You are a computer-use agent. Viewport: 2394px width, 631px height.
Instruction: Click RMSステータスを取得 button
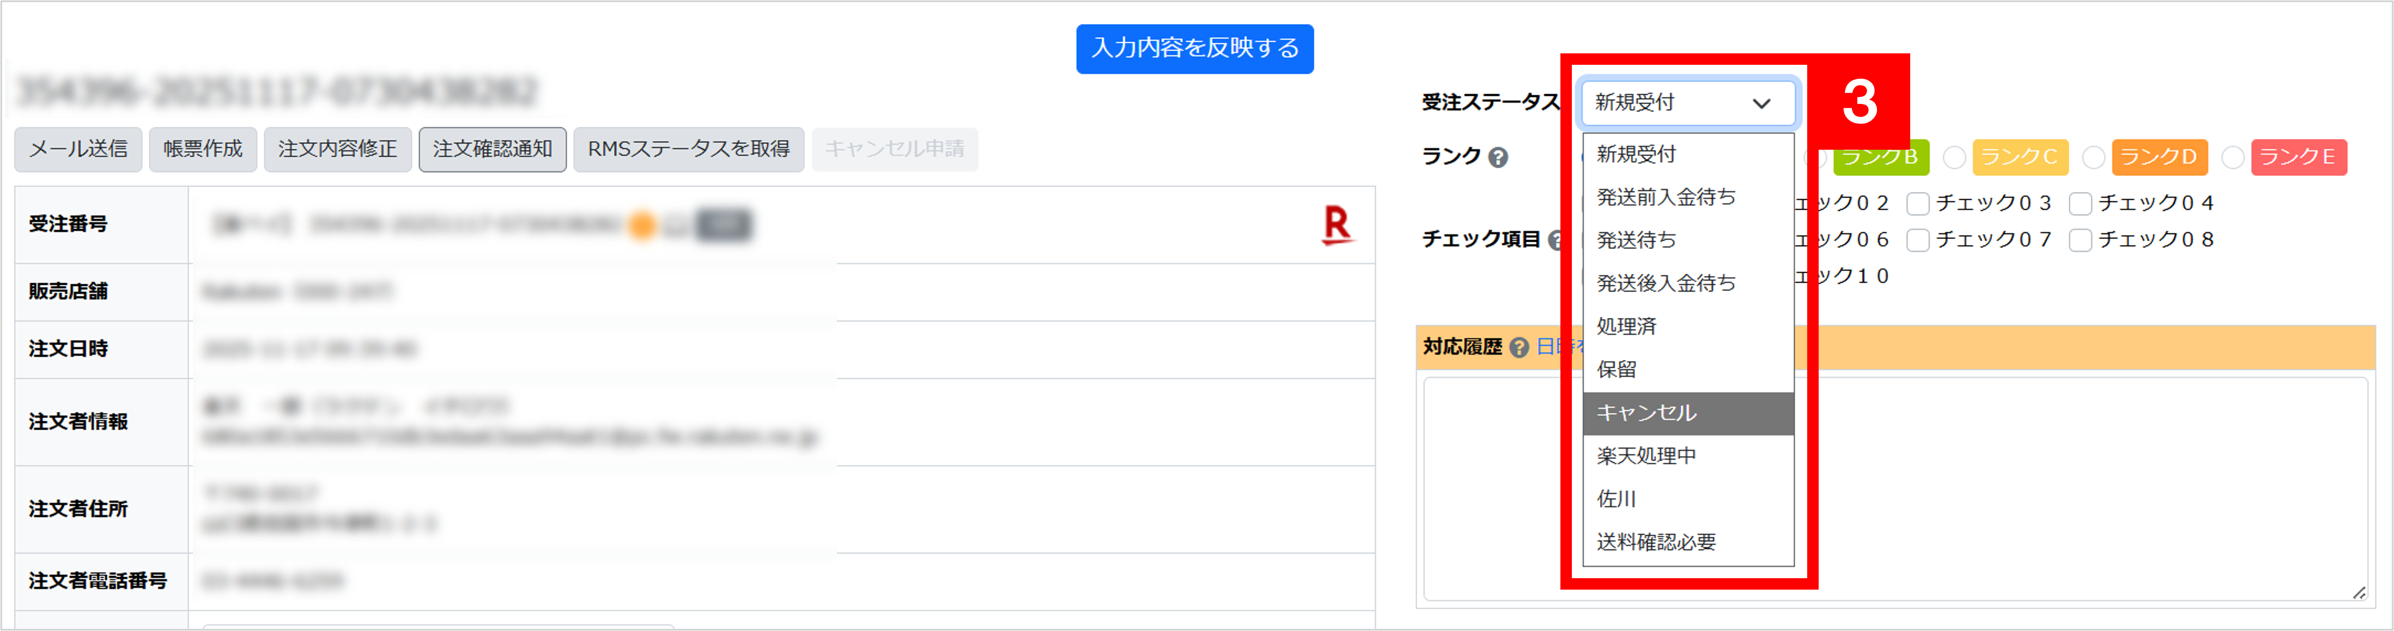(x=688, y=149)
